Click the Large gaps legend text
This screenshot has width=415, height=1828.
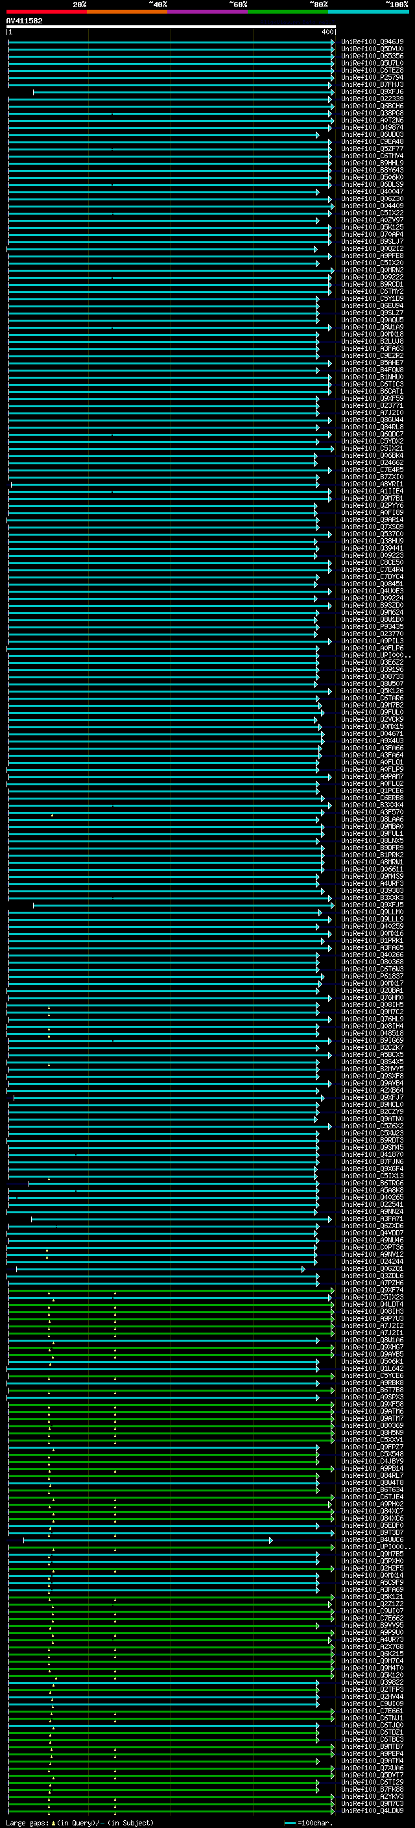80,1822
